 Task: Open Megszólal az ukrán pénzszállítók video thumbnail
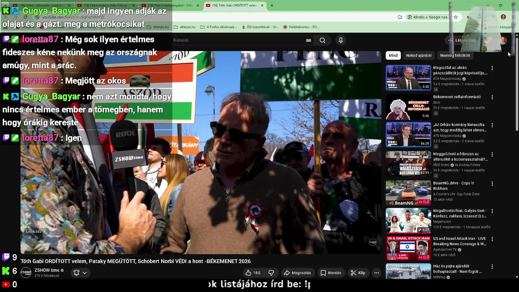tap(408, 77)
